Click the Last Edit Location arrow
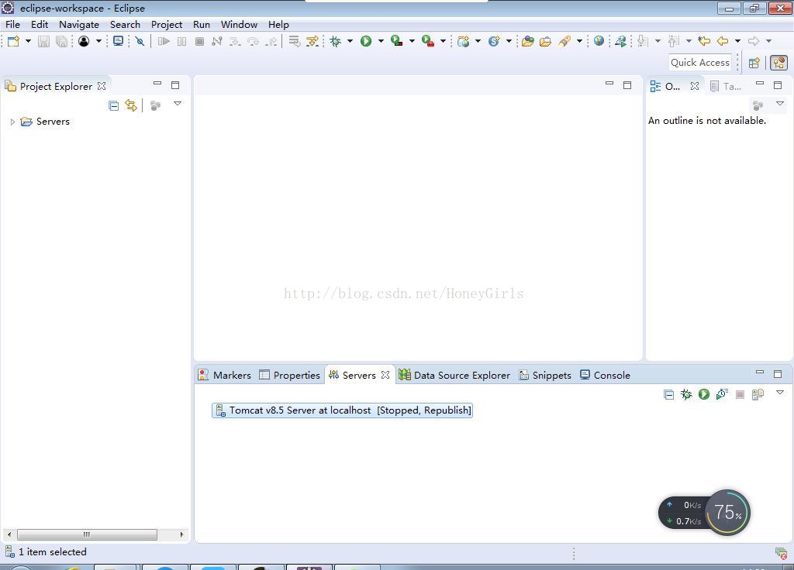The width and height of the screenshot is (794, 570). pos(704,41)
